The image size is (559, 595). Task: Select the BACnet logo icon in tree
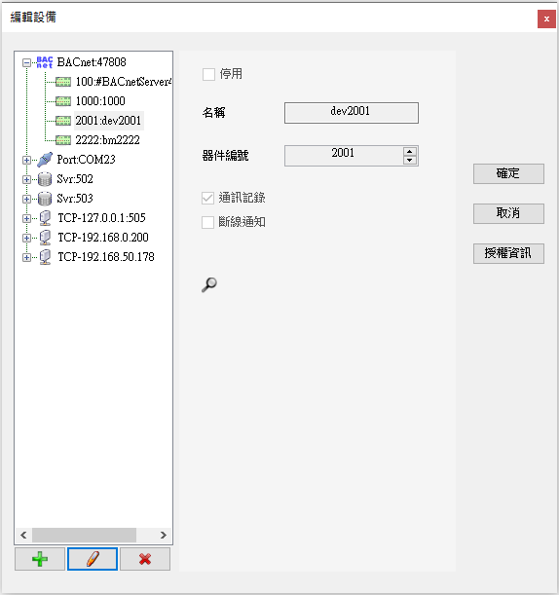(45, 62)
